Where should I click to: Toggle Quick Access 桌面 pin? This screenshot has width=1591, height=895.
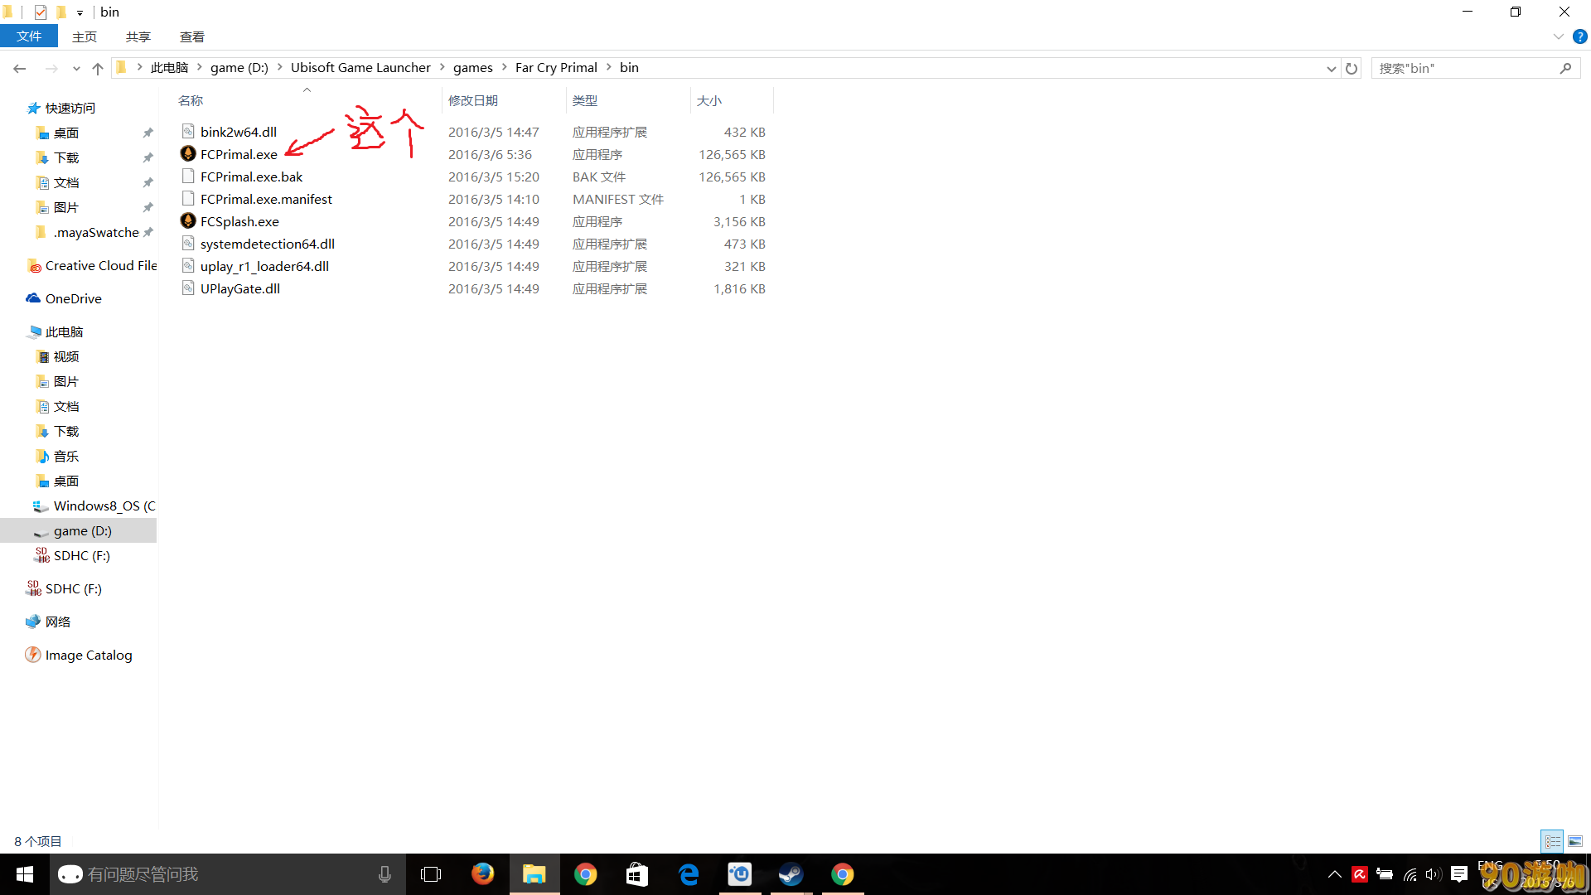point(151,133)
